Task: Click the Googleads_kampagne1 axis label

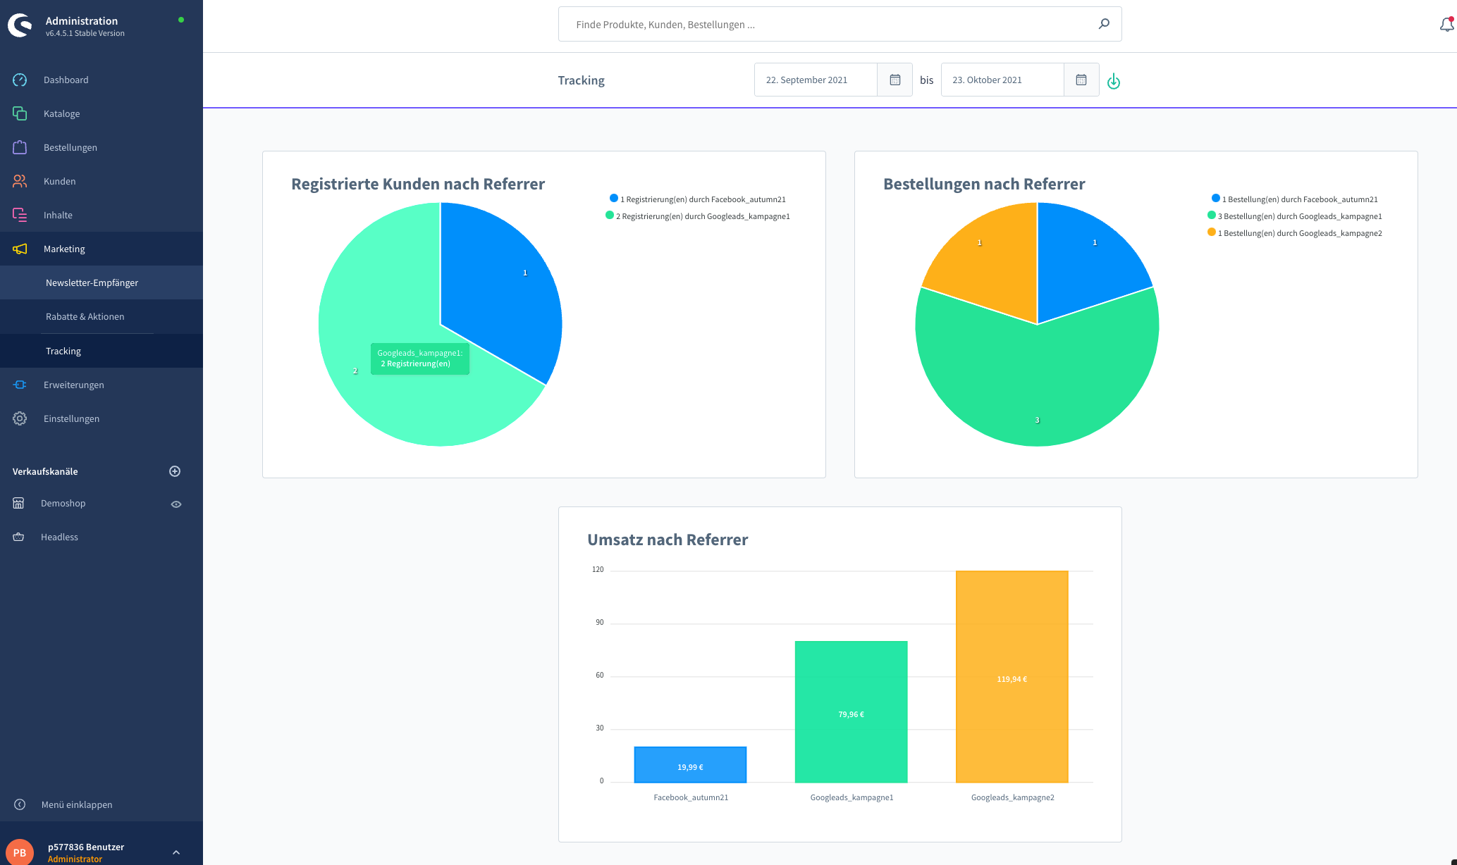Action: 852,797
